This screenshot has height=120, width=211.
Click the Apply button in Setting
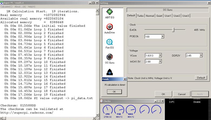click(x=200, y=94)
